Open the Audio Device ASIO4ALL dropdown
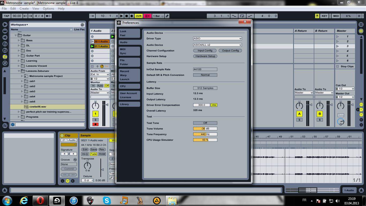The width and height of the screenshot is (366, 206). [217, 45]
